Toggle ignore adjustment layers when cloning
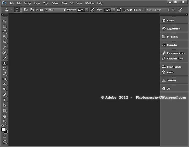This screenshot has width=189, height=147. pos(173,10)
